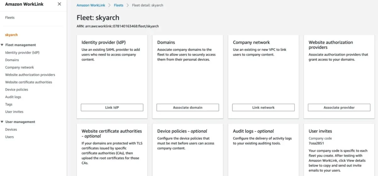Click the Link network button

263,107
